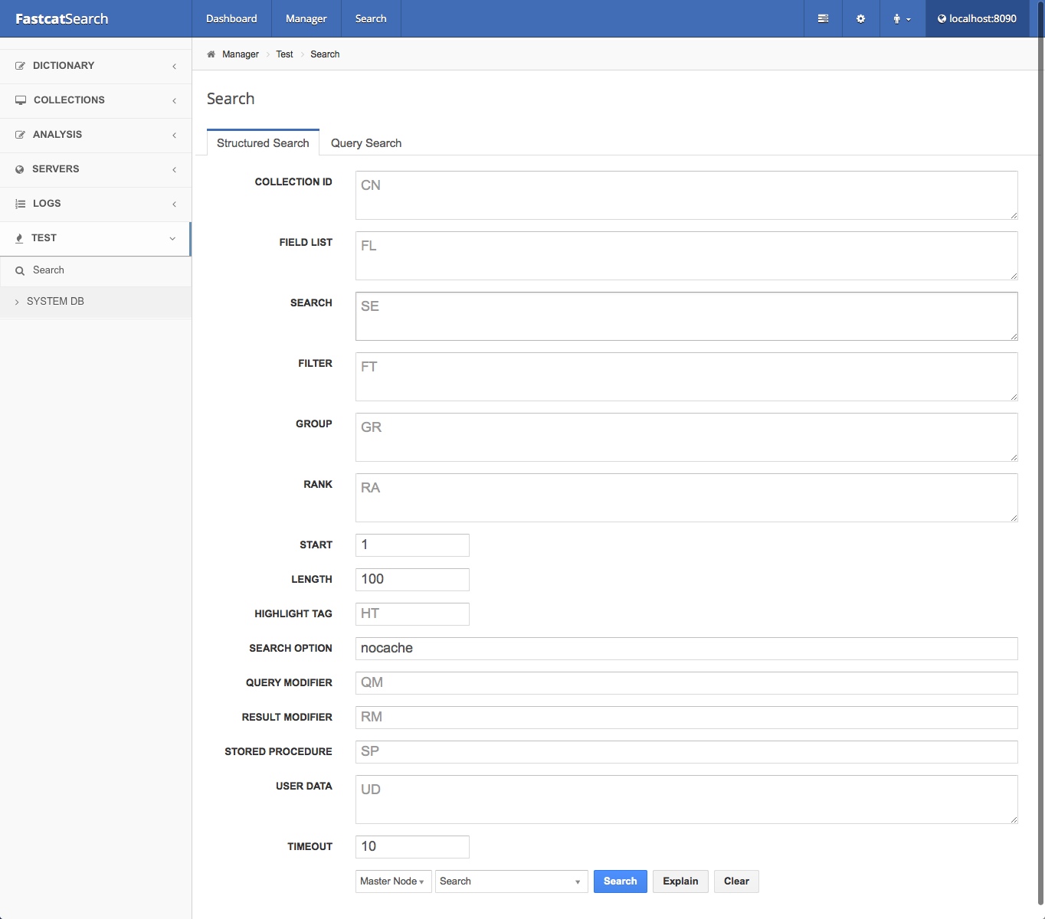Click the task list icon in top bar
Image resolution: width=1045 pixels, height=919 pixels.
(823, 18)
